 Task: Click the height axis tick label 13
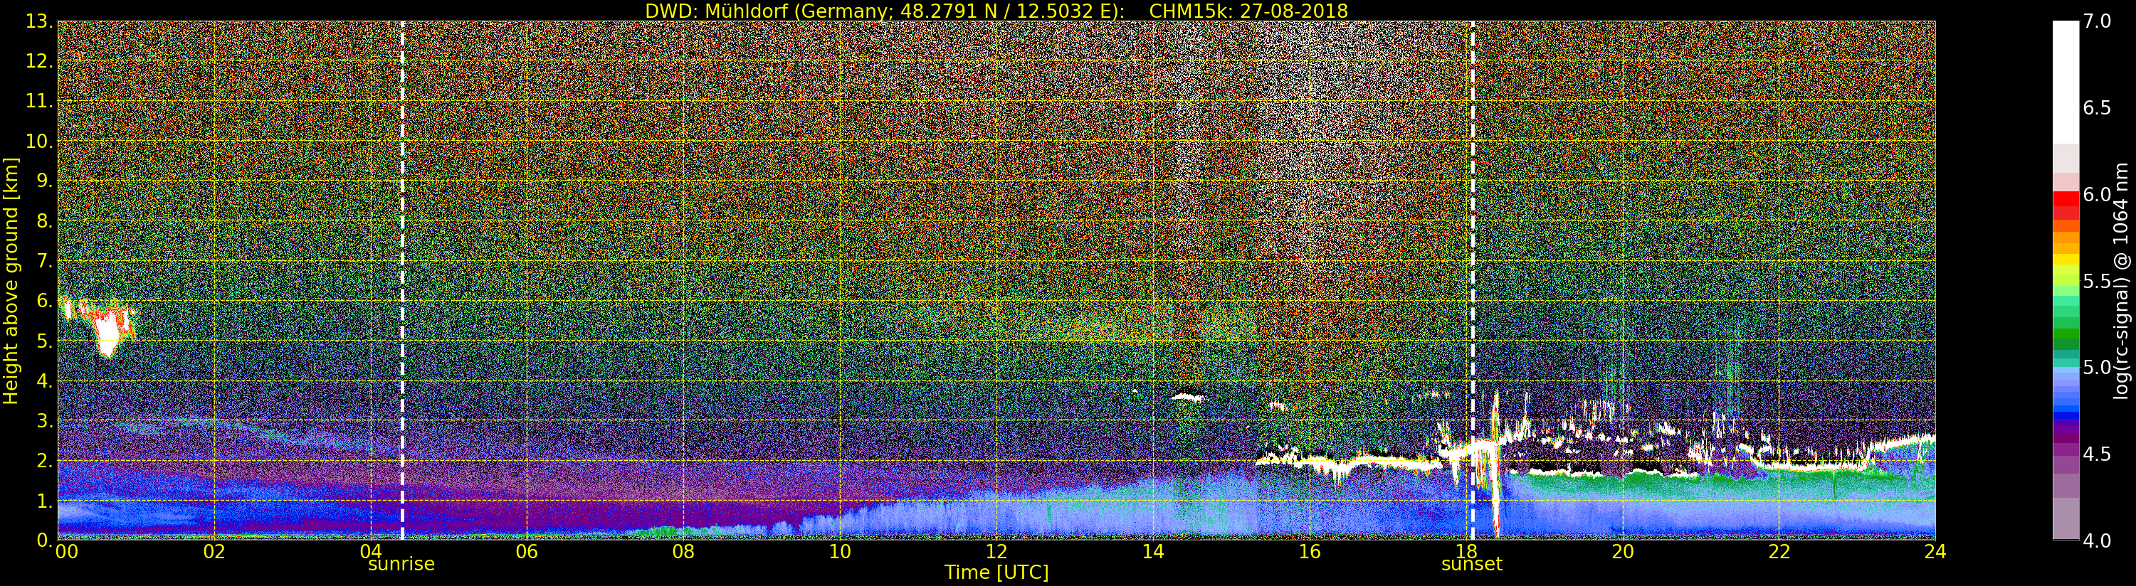click(40, 21)
